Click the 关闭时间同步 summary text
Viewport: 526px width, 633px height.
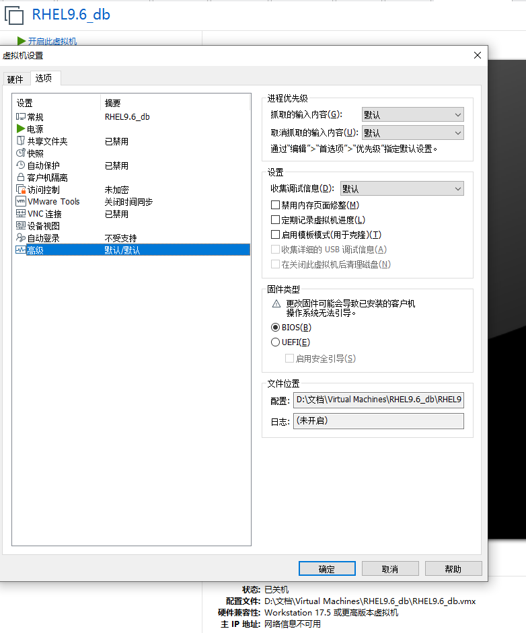[128, 202]
